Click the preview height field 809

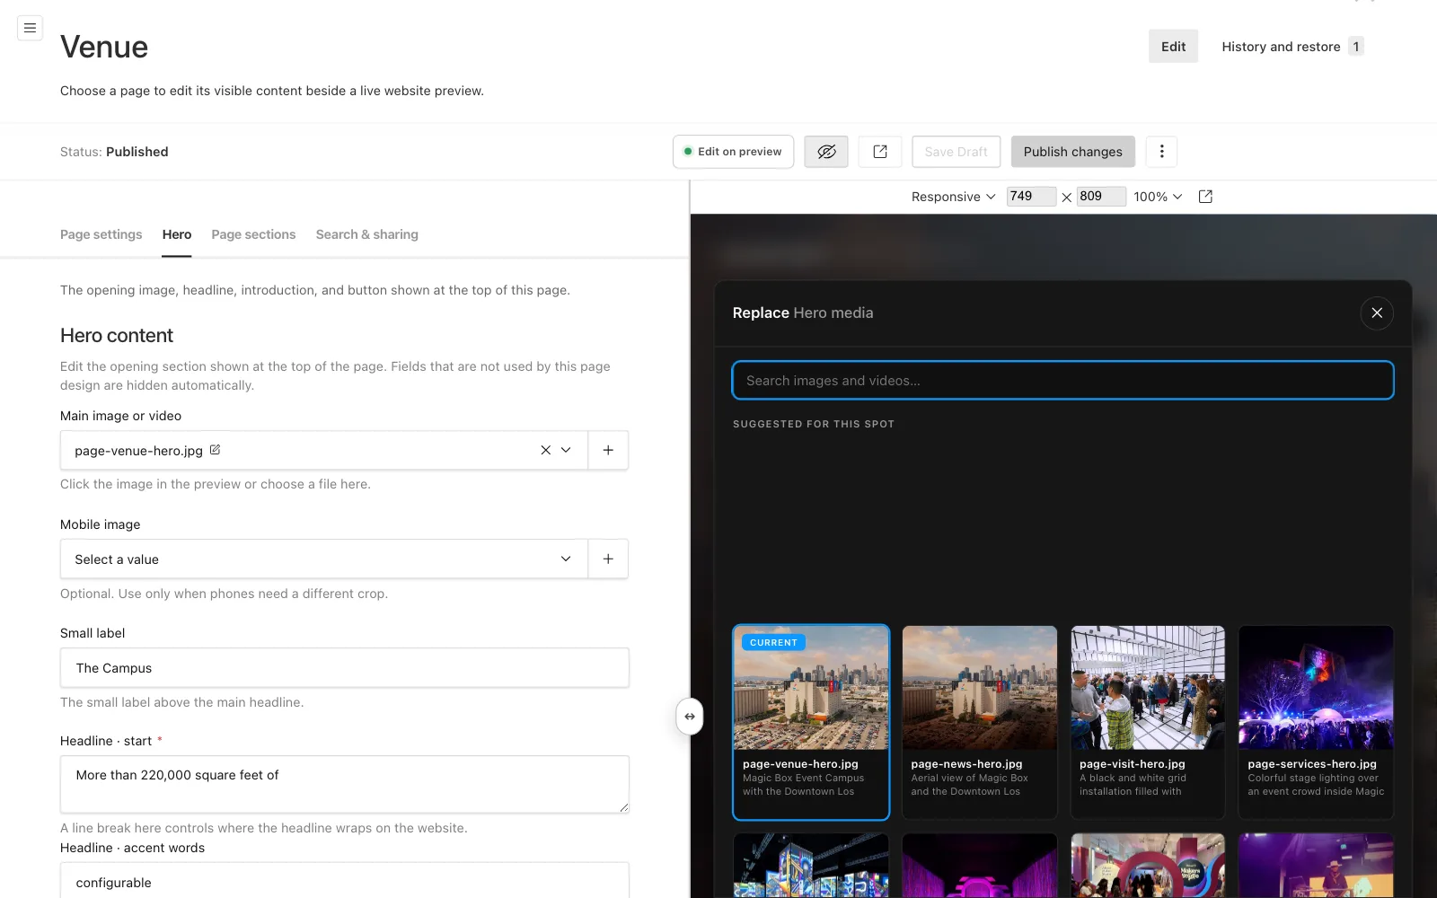point(1101,197)
